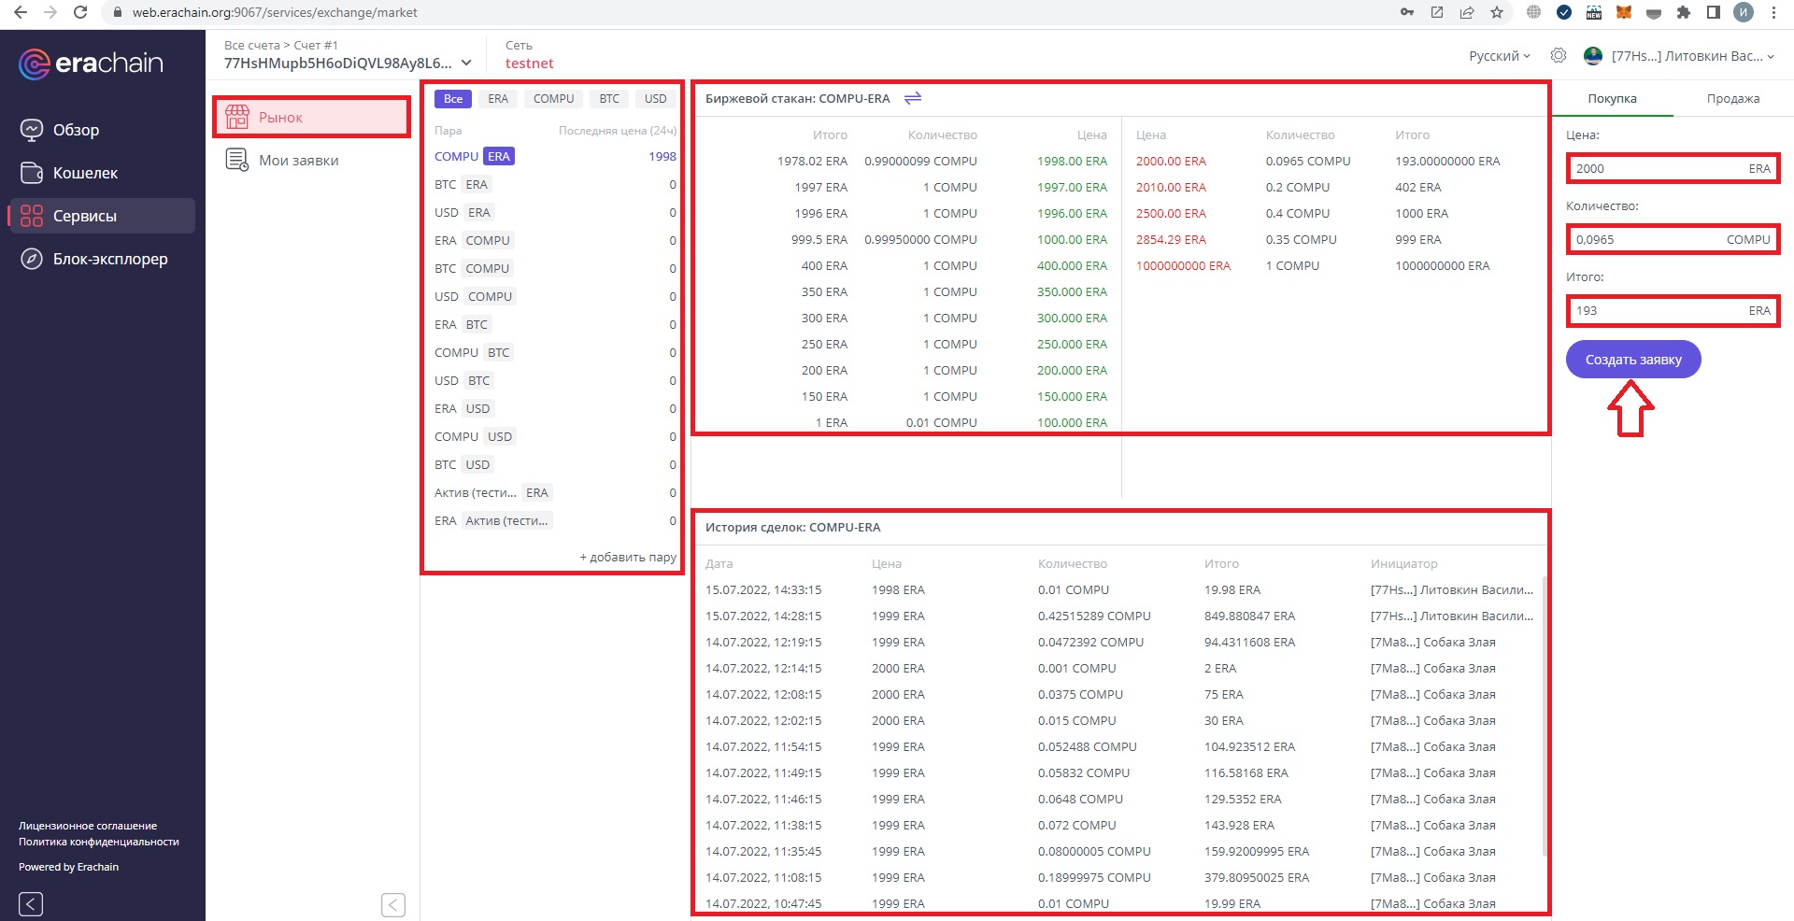Screen dimensions: 1794x921
Task: Filter pairs by COMPU
Action: click(x=553, y=99)
